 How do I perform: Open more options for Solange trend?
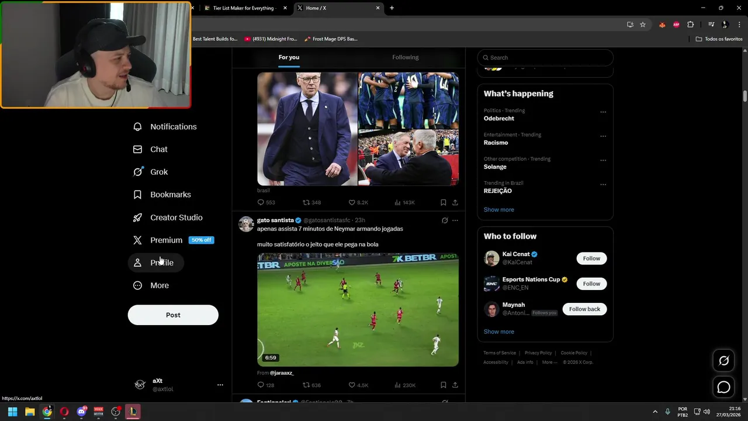(x=603, y=160)
